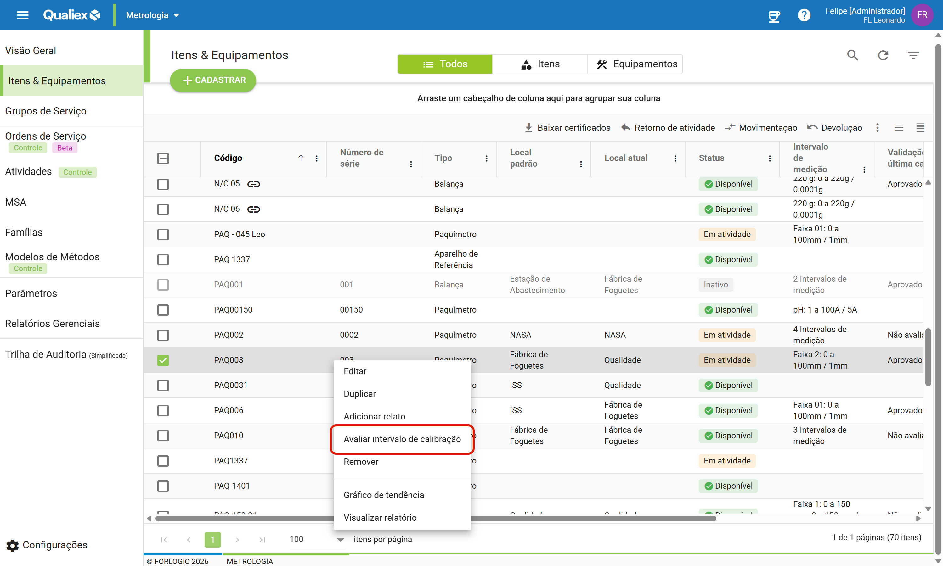Switch to compact row density
Viewport: 943px width, 566px height.
pyautogui.click(x=920, y=128)
